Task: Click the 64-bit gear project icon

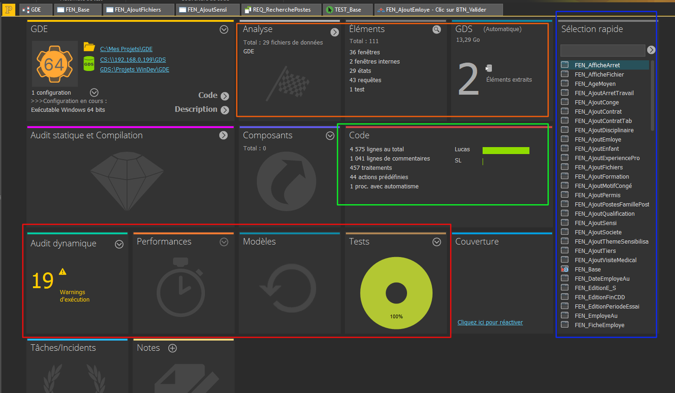Action: point(54,64)
